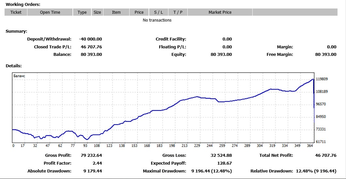The width and height of the screenshot is (346, 179).
Task: Click the Market Price column header
Action: pyautogui.click(x=220, y=12)
